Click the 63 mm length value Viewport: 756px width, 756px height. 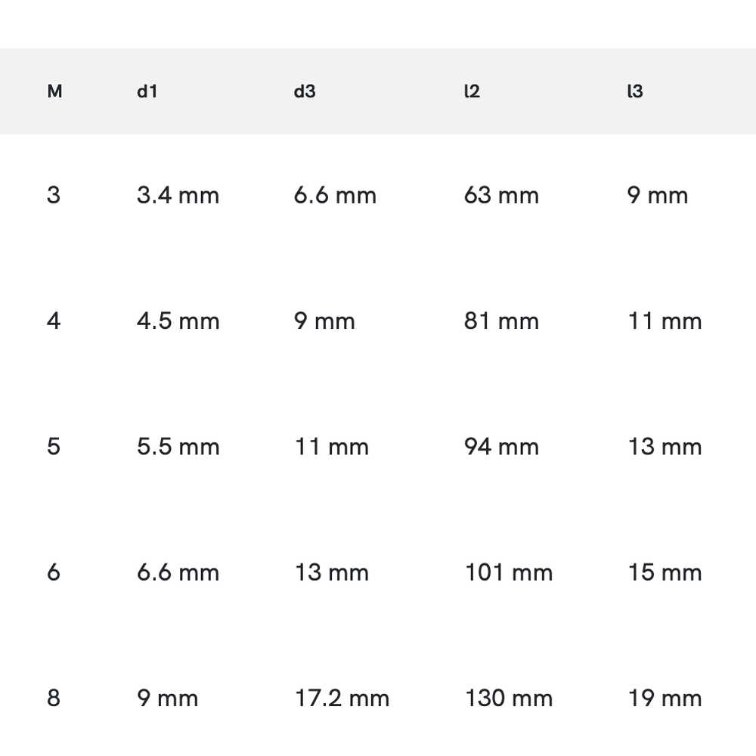501,196
